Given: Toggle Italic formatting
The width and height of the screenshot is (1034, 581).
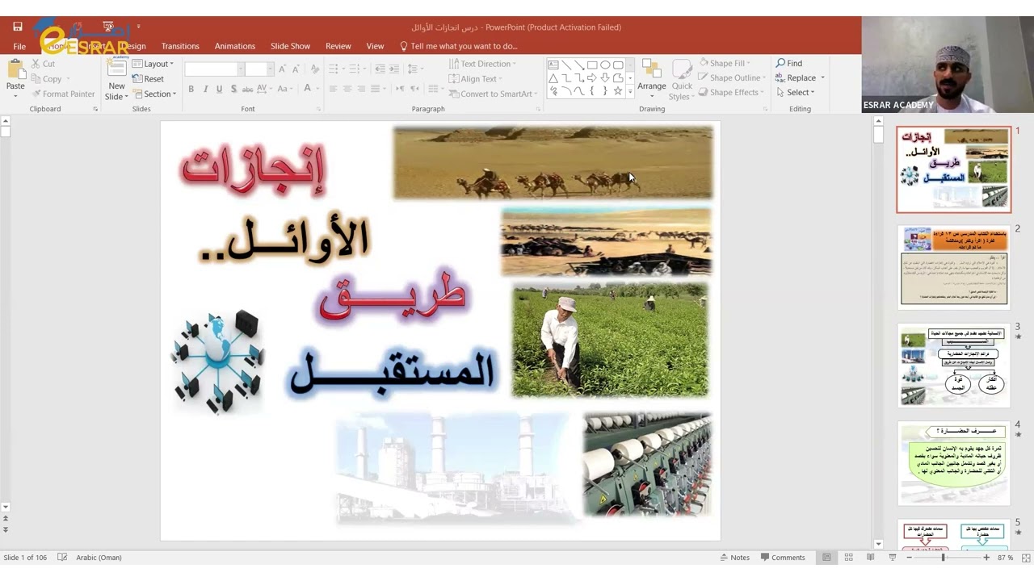Looking at the screenshot, I should pos(205,89).
